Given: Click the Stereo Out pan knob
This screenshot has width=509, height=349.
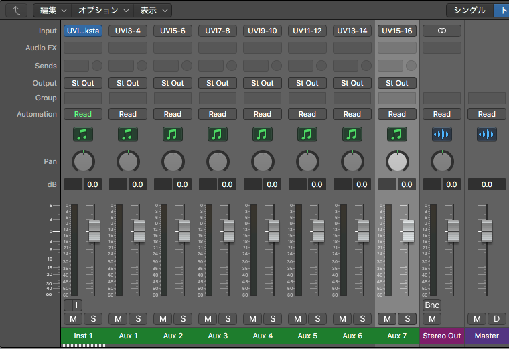Looking at the screenshot, I should coord(442,161).
